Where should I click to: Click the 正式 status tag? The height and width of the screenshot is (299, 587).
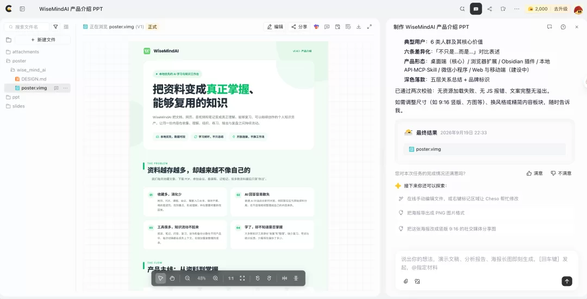tap(152, 27)
